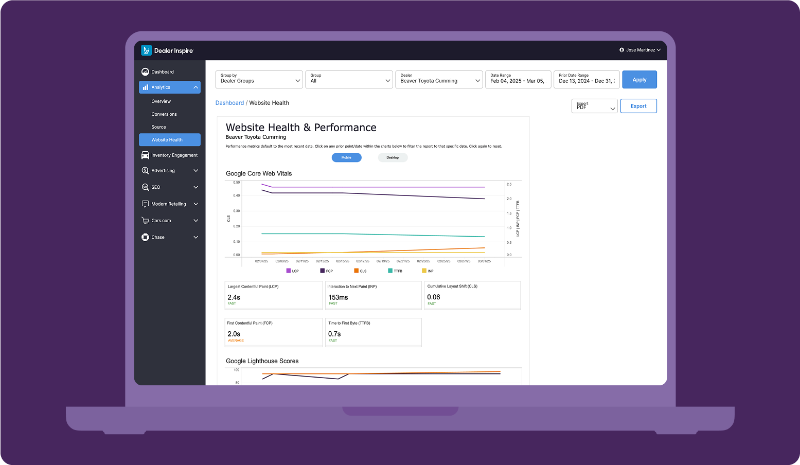The height and width of the screenshot is (465, 800).
Task: Open the Overview analytics page
Action: 161,101
